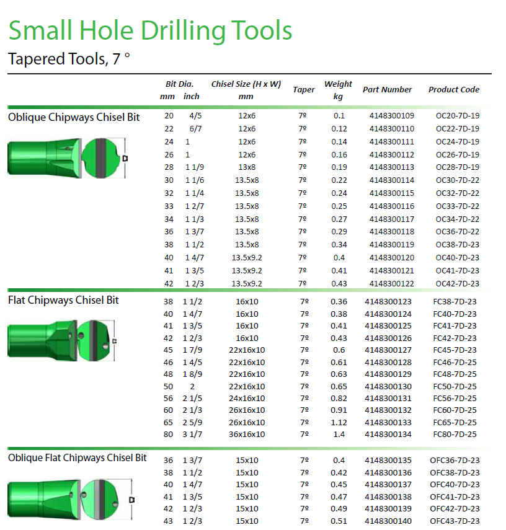This screenshot has width=506, height=530.
Task: Select the 'Oblique Chipways Chisel Bit' section heading
Action: [x=74, y=117]
